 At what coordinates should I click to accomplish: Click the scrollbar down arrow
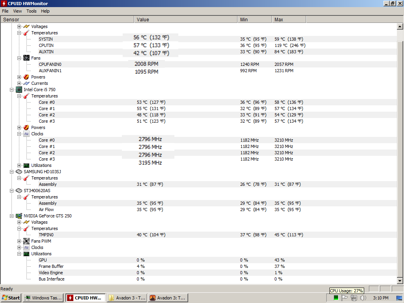pyautogui.click(x=400, y=281)
